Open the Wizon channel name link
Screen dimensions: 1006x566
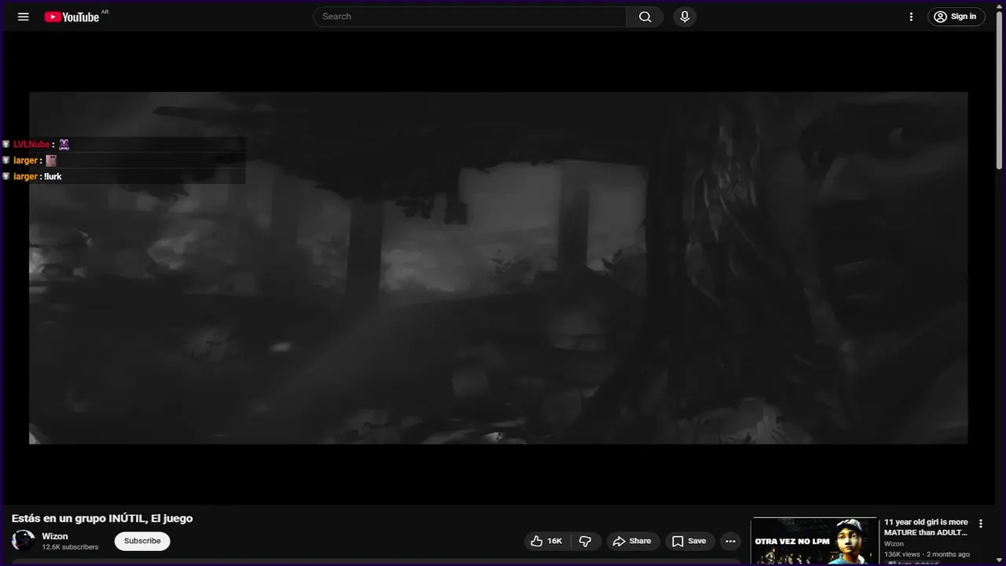[x=55, y=536]
